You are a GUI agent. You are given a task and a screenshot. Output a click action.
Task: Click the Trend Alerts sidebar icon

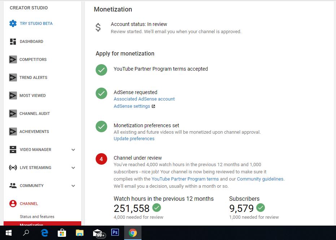[13, 77]
